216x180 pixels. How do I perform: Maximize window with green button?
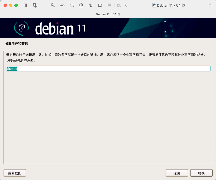coord(16,5)
